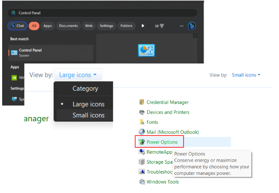Click the Best match heading
Viewport: 279px width, 193px height.
pyautogui.click(x=19, y=39)
